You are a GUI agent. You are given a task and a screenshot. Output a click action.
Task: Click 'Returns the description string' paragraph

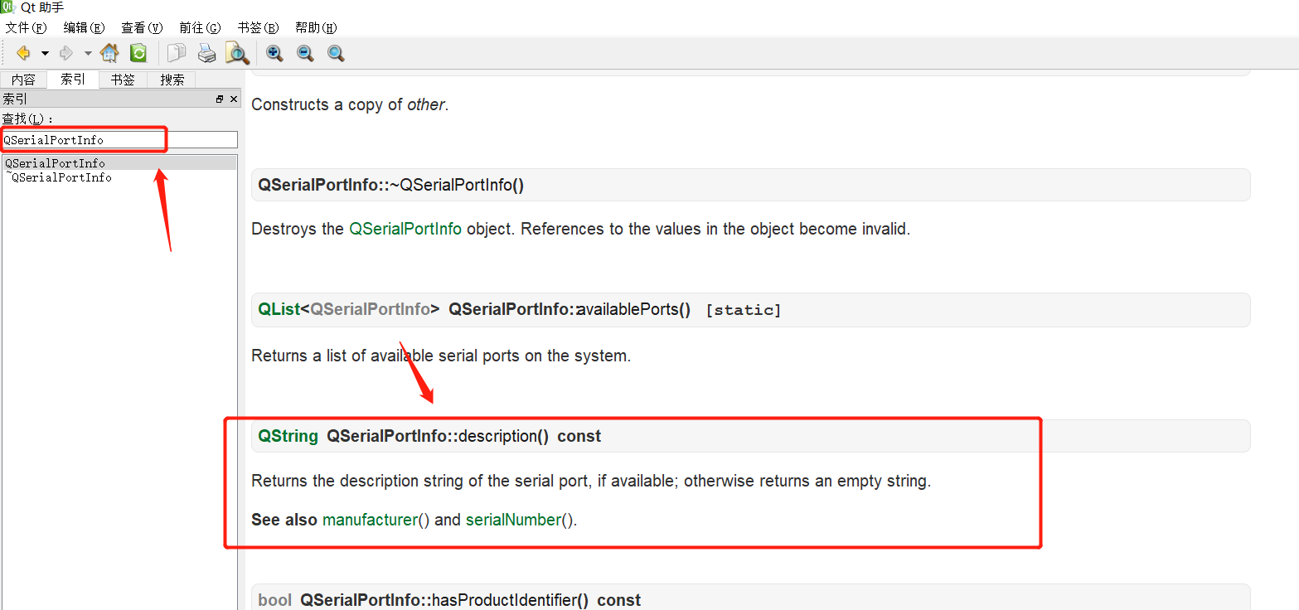coord(591,481)
